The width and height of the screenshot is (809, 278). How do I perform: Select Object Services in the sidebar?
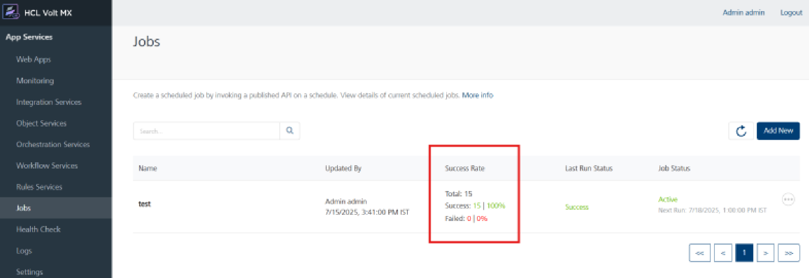pos(41,123)
